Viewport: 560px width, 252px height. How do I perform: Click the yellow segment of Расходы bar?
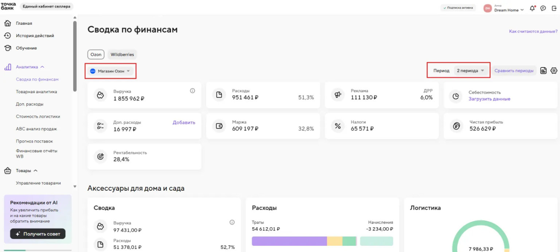(335, 241)
